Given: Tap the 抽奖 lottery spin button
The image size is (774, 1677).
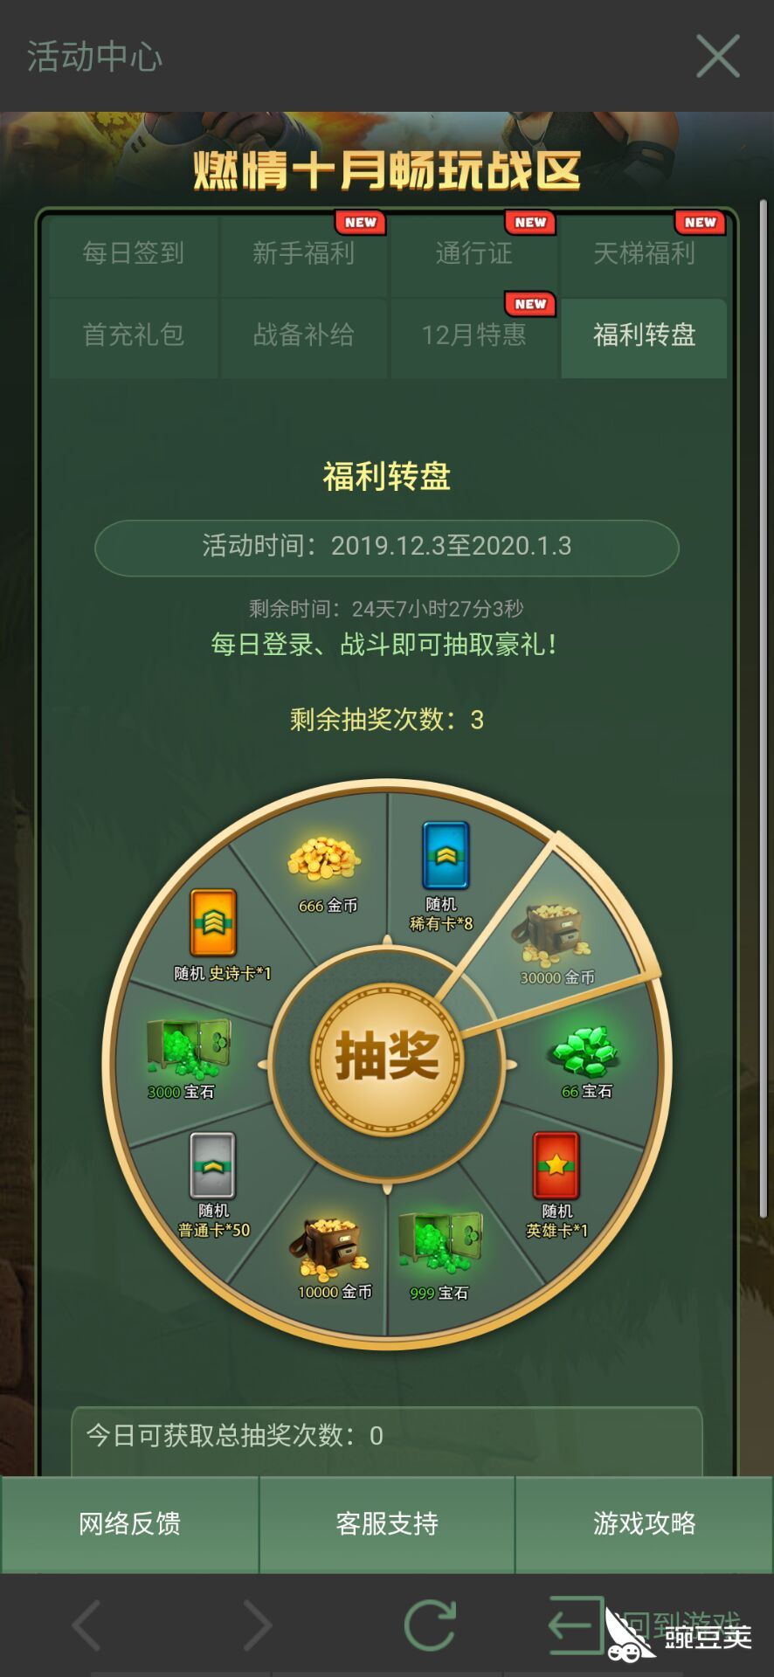Looking at the screenshot, I should (387, 1057).
